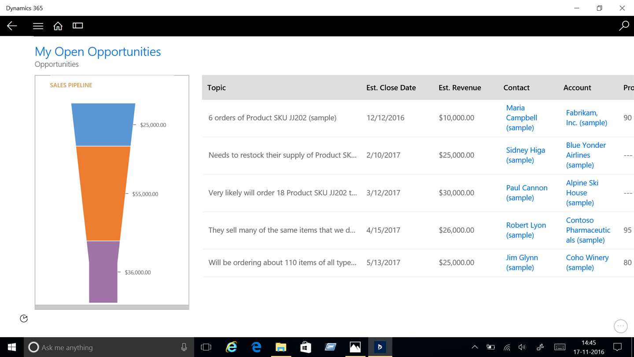Screen dimensions: 634x357
Task: Open the Contoso Pharmaceuticals (sample) account
Action: click(588, 230)
